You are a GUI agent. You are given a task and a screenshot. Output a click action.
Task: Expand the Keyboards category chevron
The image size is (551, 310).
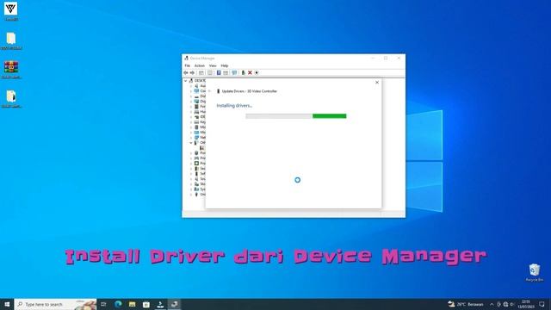[191, 122]
